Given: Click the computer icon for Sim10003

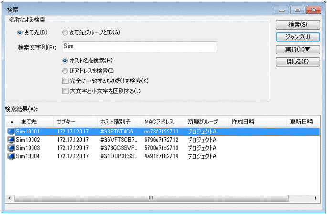Looking at the screenshot, I should coord(11,148).
